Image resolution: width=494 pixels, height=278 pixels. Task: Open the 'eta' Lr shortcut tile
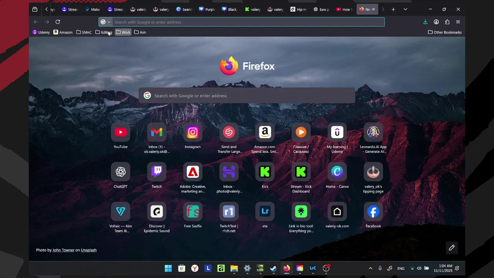coord(265,212)
